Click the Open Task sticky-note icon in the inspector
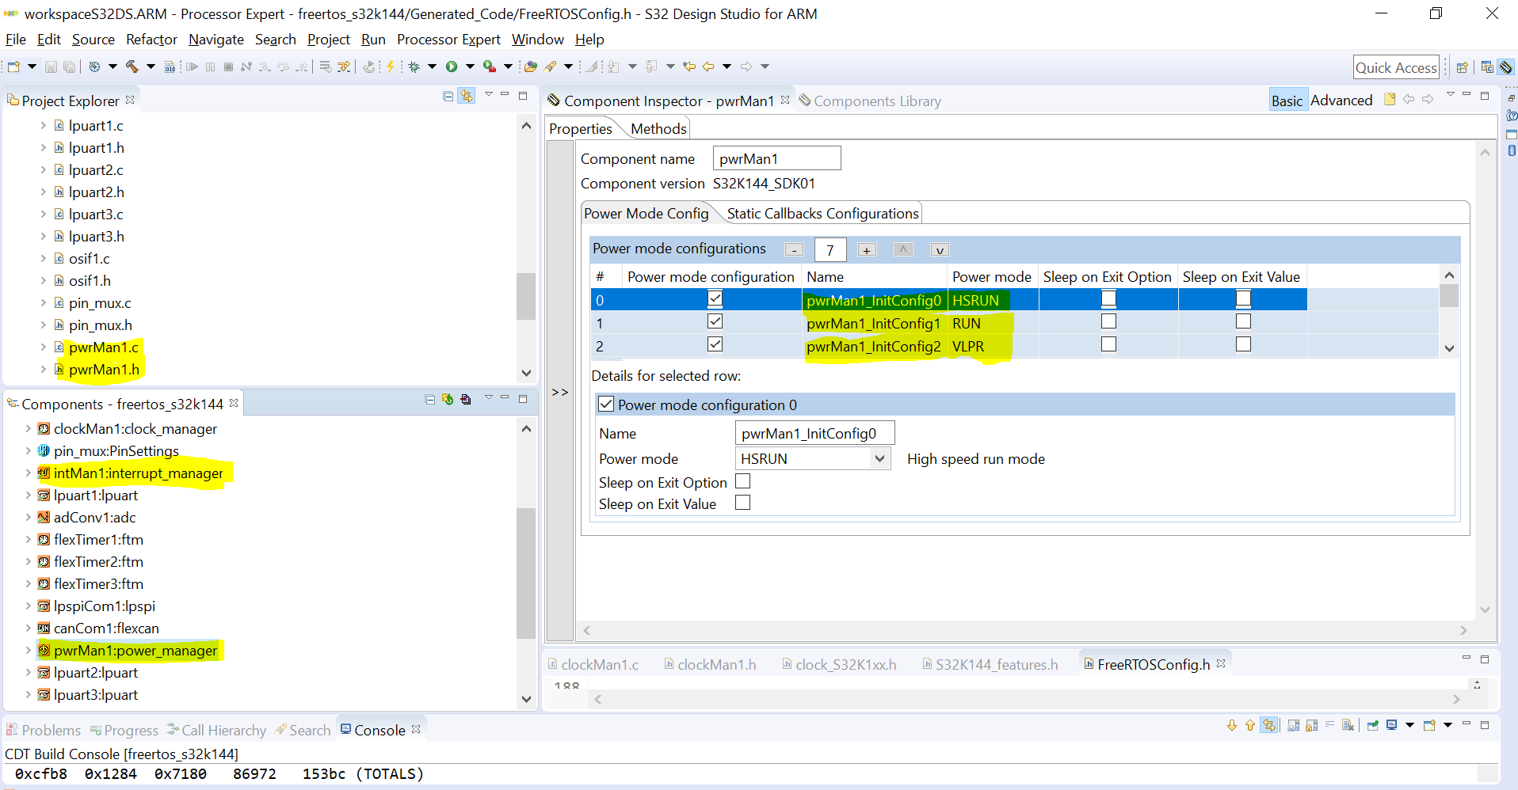1518x790 pixels. (x=1390, y=99)
